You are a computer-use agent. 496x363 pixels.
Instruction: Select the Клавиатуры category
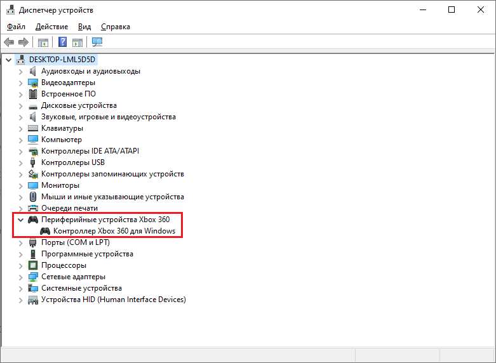62,128
